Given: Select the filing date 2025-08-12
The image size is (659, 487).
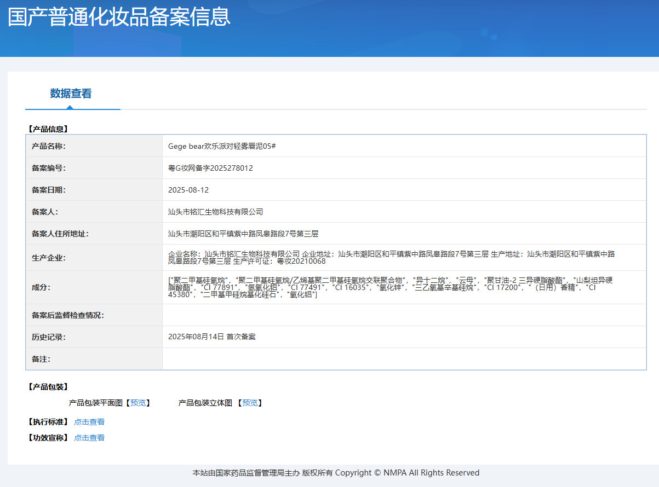Looking at the screenshot, I should click(x=188, y=190).
